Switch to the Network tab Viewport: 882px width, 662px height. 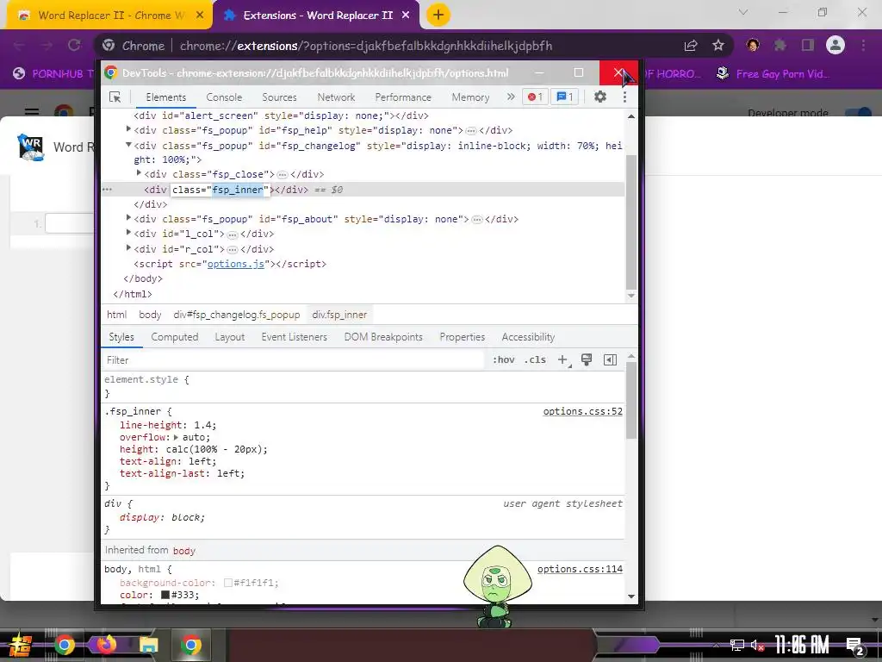click(x=337, y=97)
